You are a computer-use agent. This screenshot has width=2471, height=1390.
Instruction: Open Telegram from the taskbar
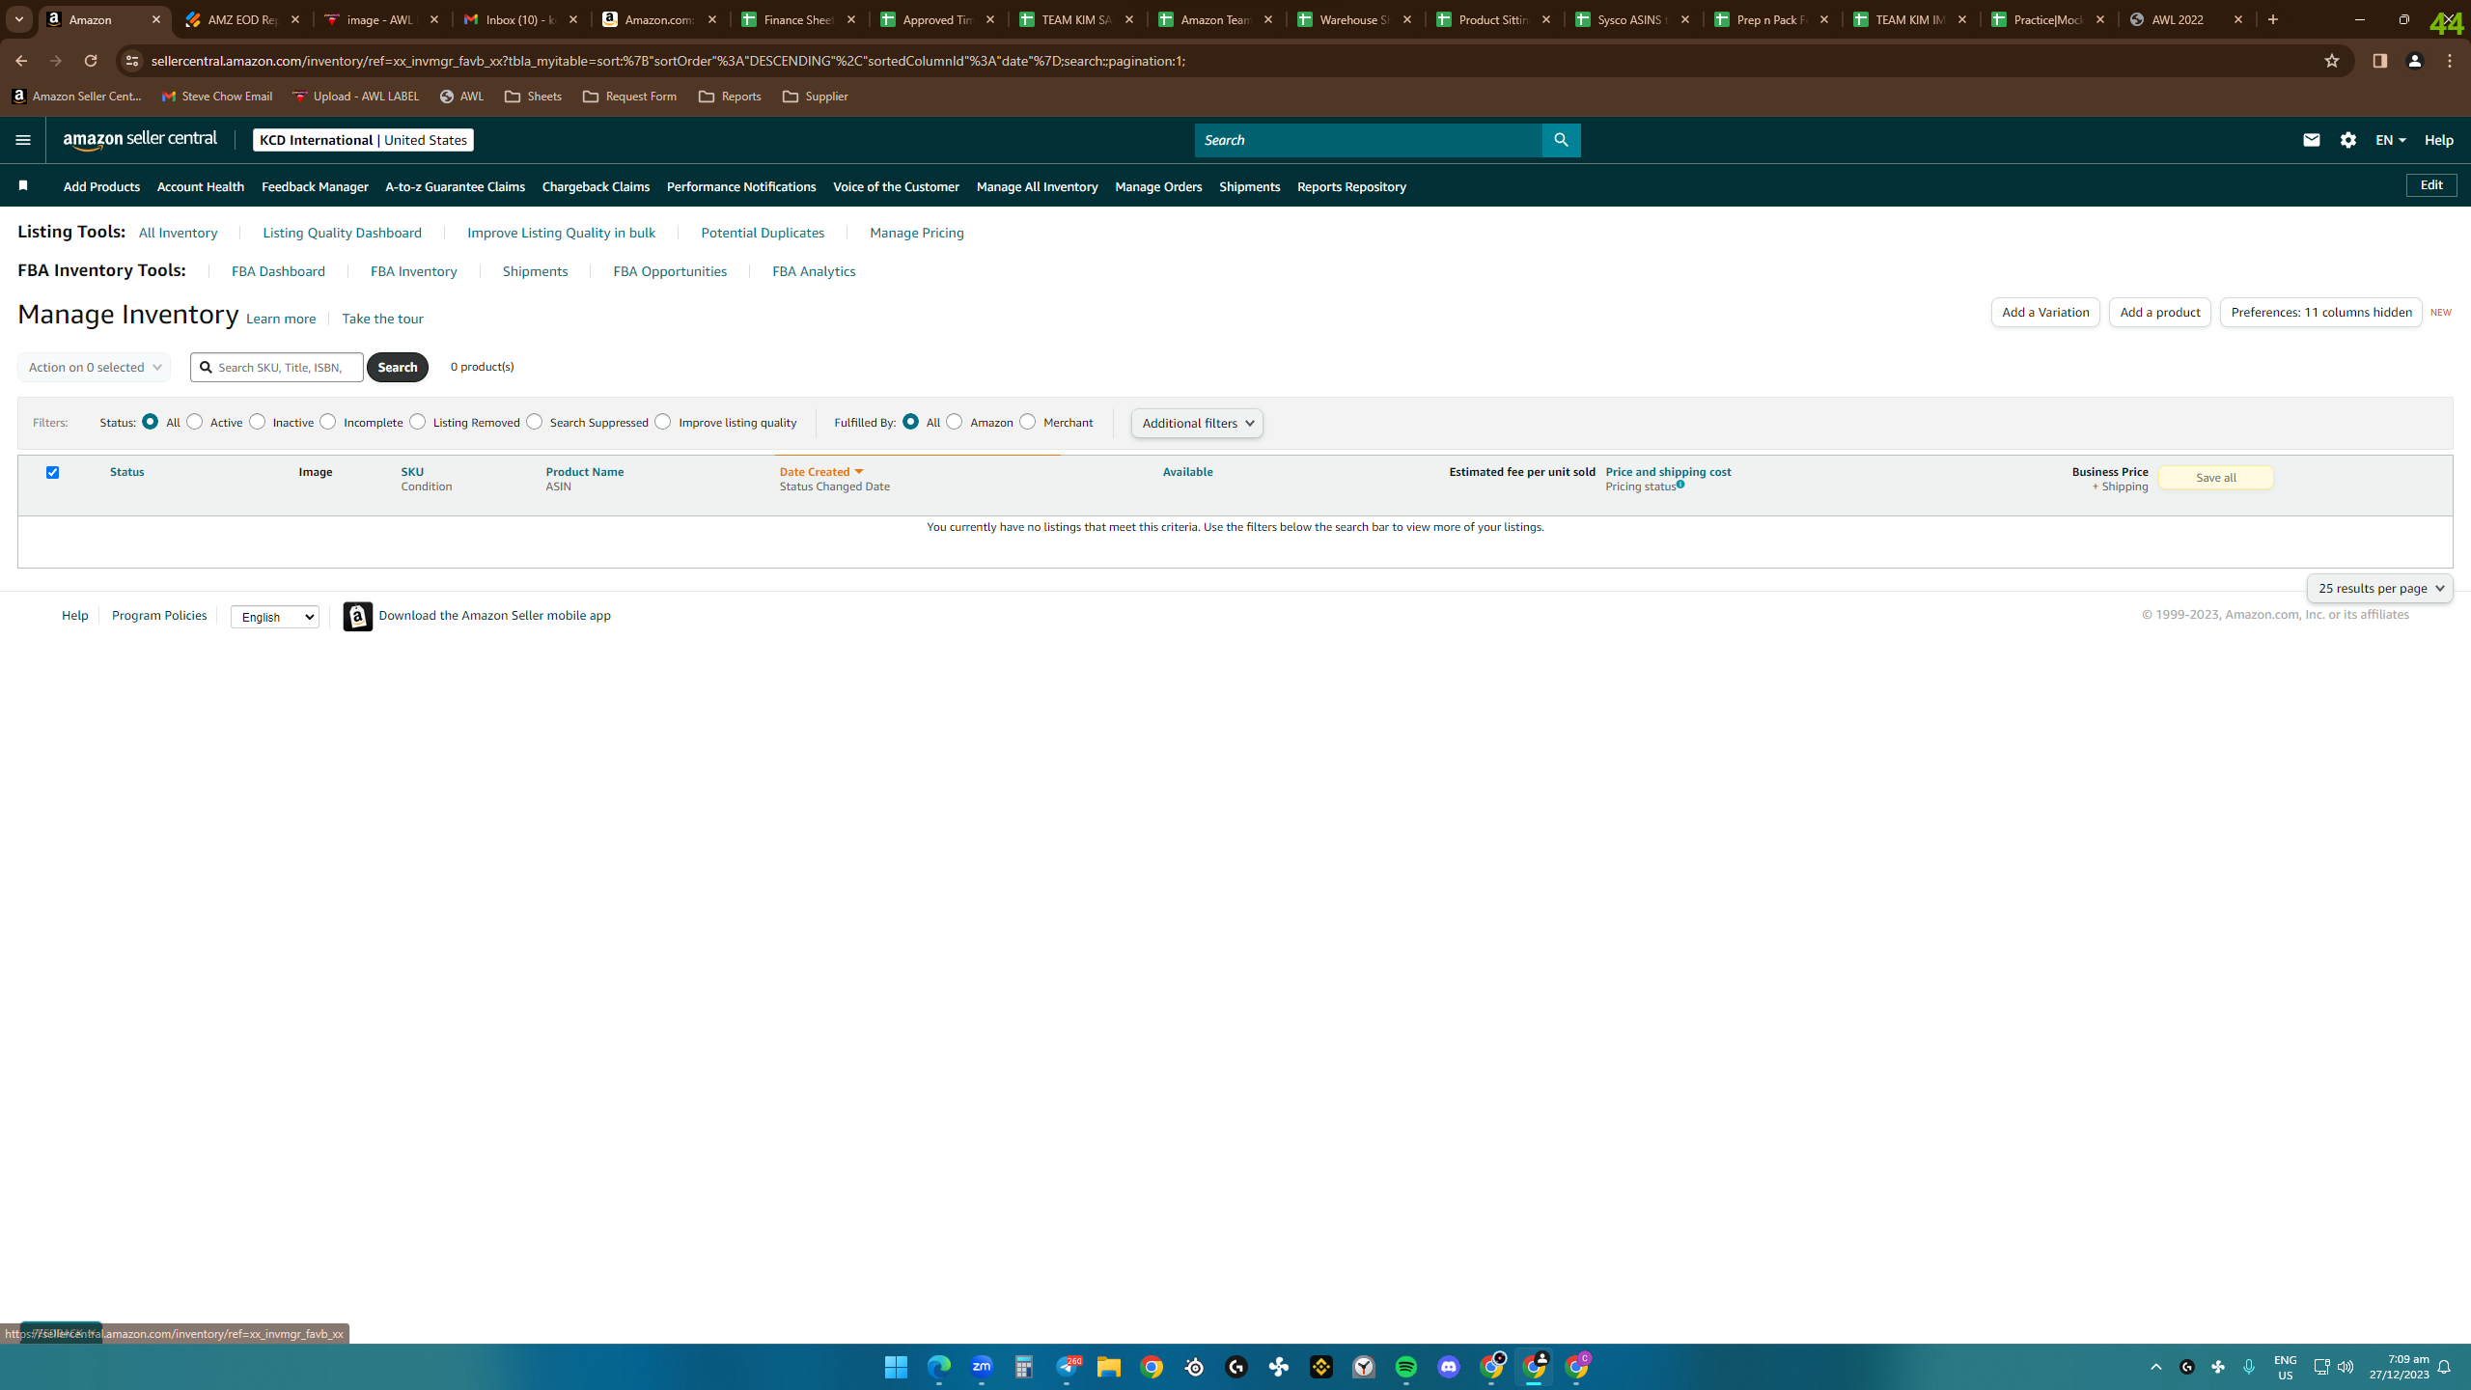(1067, 1367)
